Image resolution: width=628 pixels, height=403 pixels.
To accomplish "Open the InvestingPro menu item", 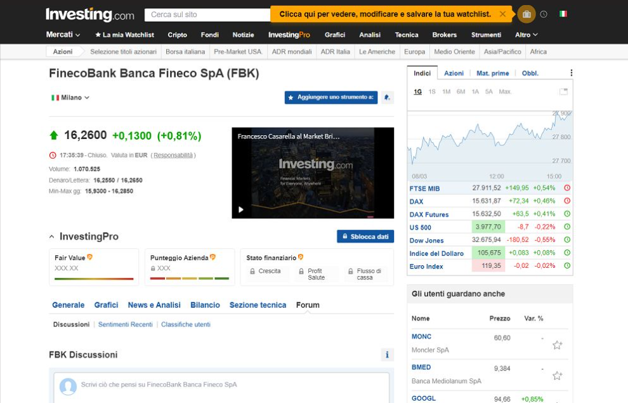I will pyautogui.click(x=289, y=35).
